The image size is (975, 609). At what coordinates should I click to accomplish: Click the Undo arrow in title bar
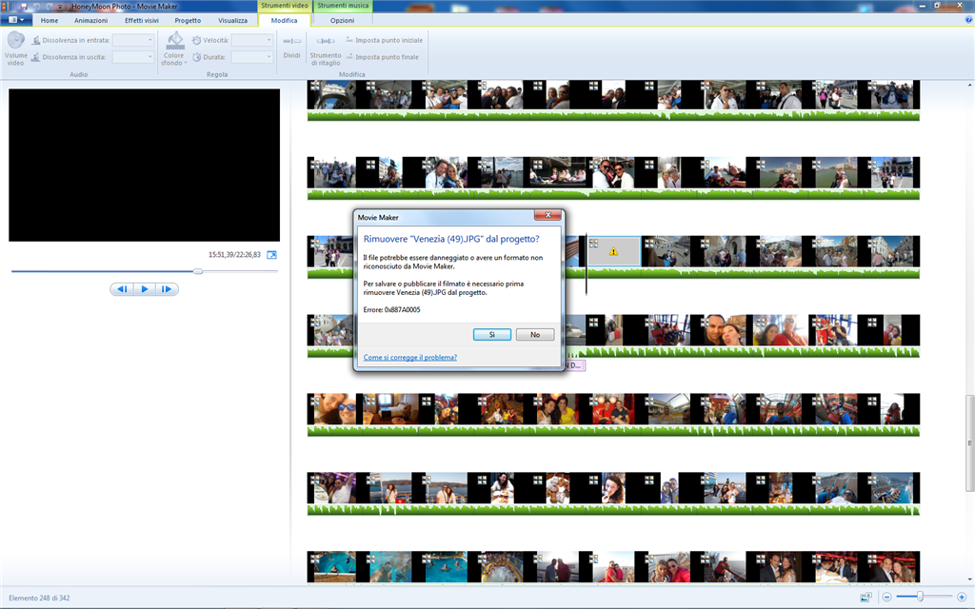[x=36, y=7]
